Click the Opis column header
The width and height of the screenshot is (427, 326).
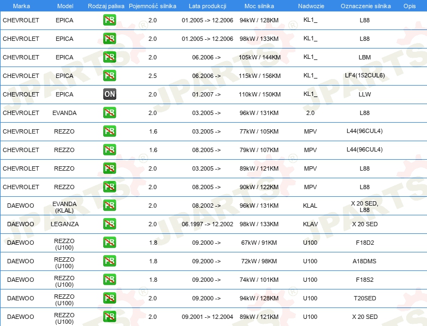[410, 6]
